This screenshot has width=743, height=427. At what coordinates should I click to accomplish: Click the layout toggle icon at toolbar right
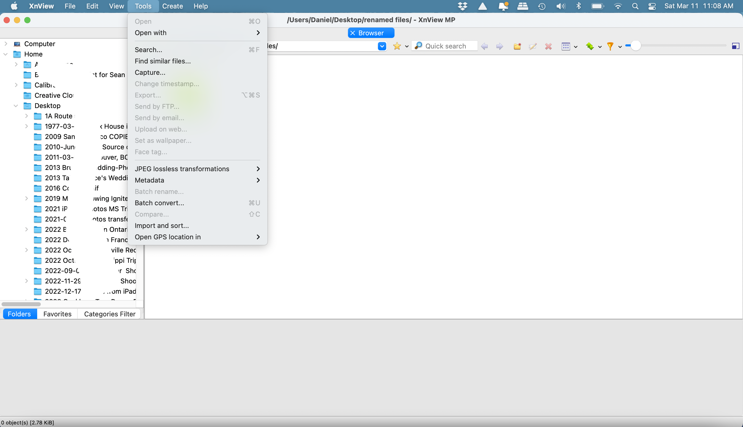[x=735, y=46]
